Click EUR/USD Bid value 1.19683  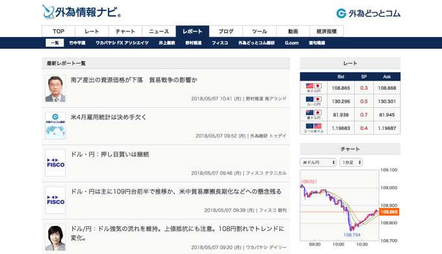pos(341,128)
